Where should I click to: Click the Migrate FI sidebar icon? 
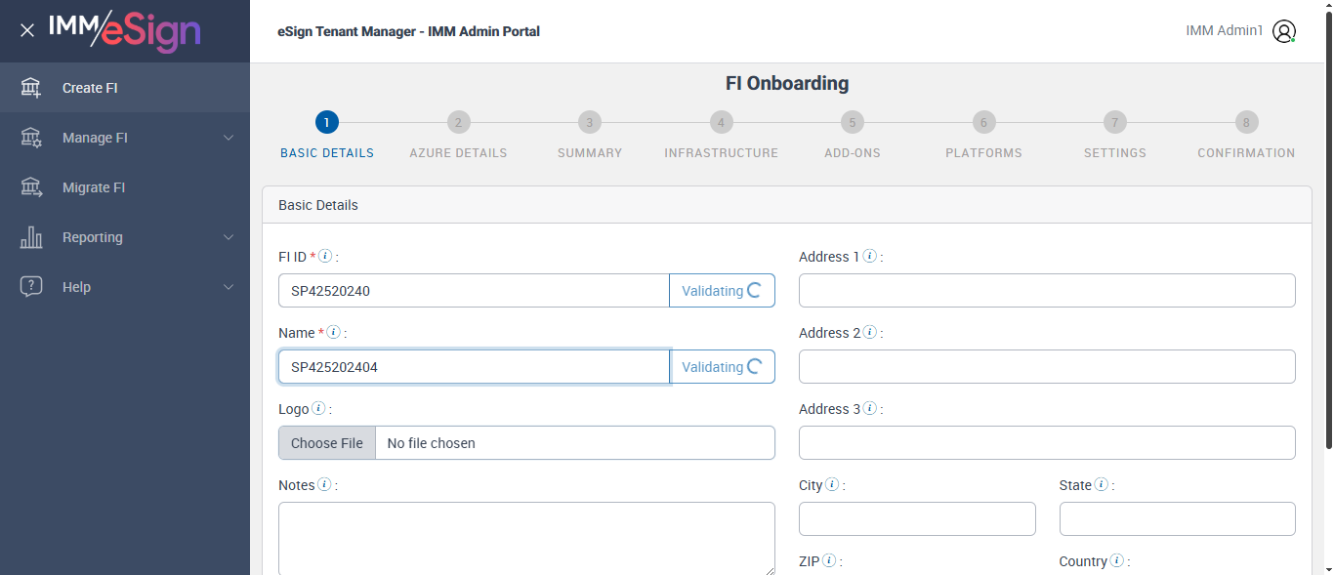click(x=31, y=187)
